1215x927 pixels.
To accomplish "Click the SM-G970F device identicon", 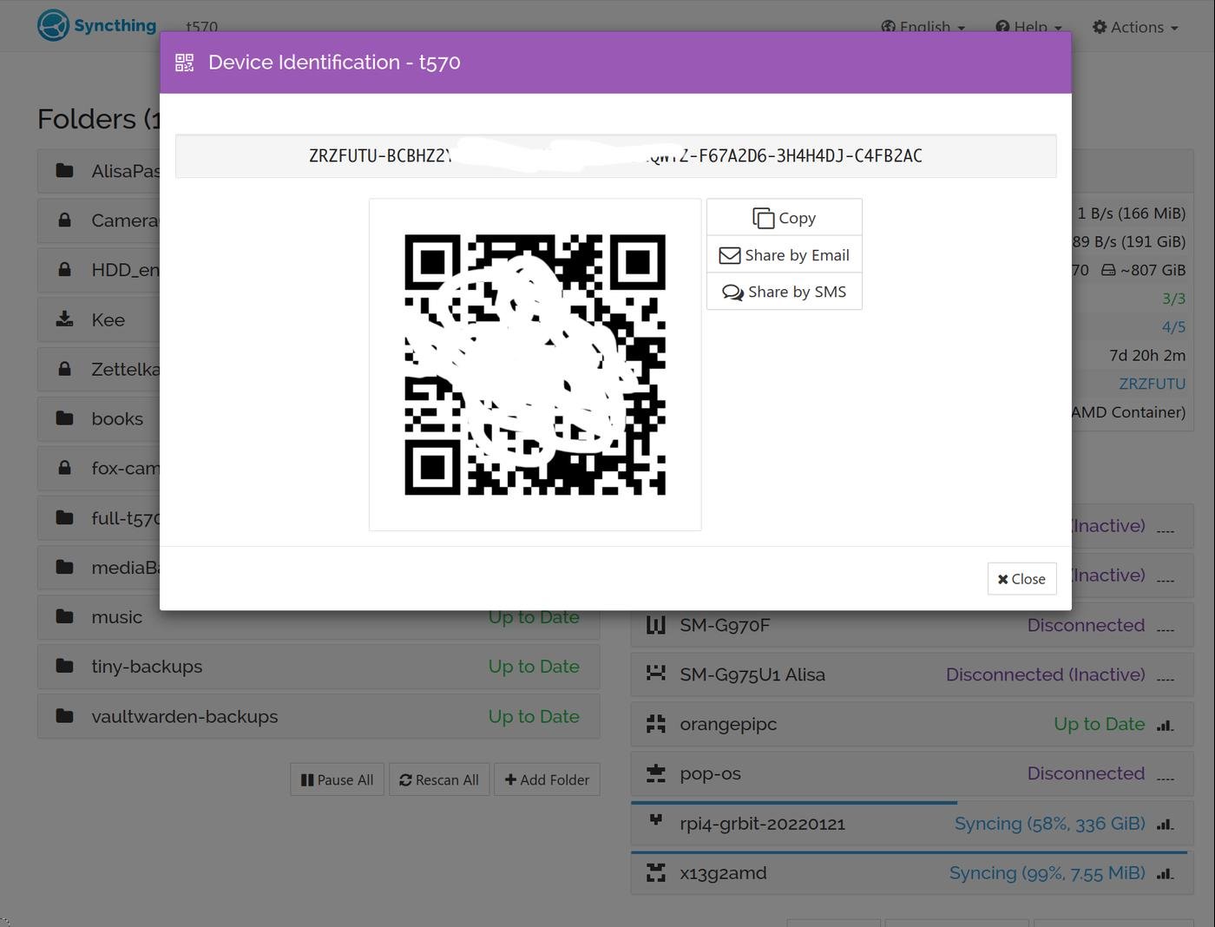I will click(x=656, y=625).
